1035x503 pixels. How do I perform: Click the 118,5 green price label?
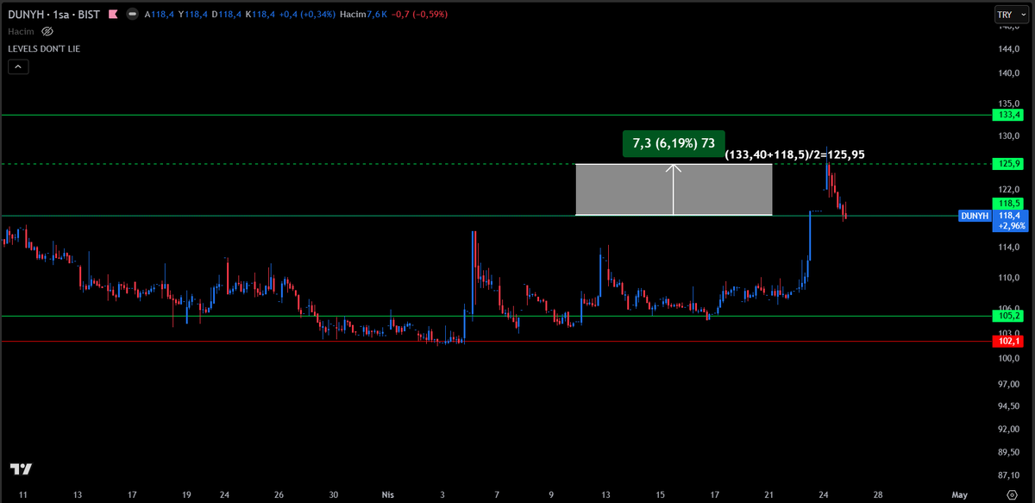point(1007,204)
